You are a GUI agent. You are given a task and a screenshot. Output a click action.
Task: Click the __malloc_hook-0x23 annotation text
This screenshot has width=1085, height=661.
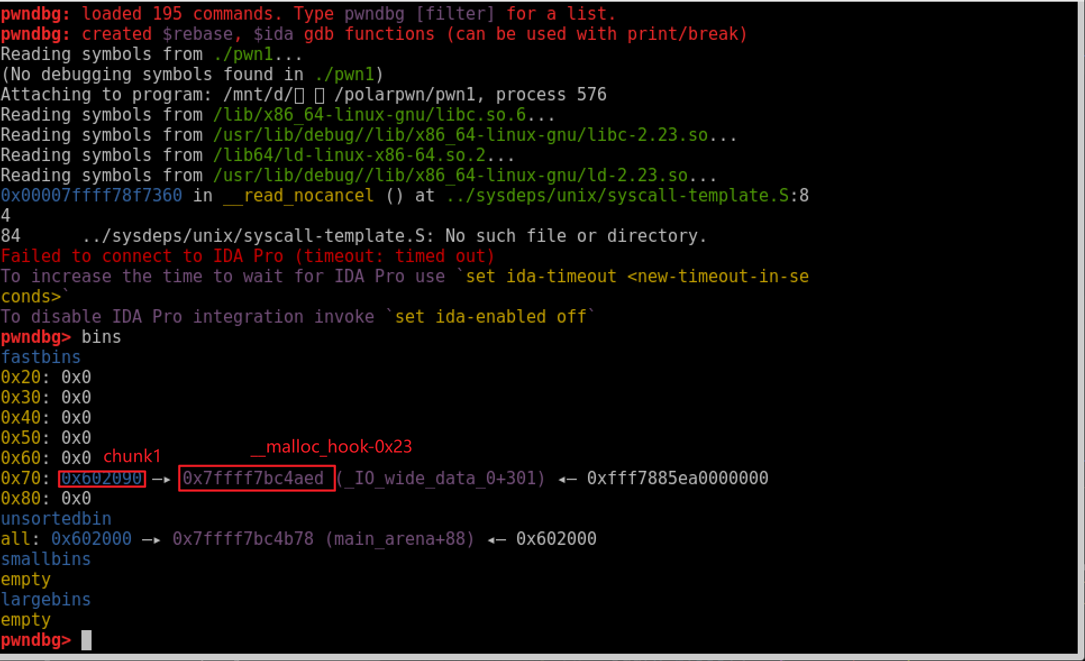[x=331, y=447]
